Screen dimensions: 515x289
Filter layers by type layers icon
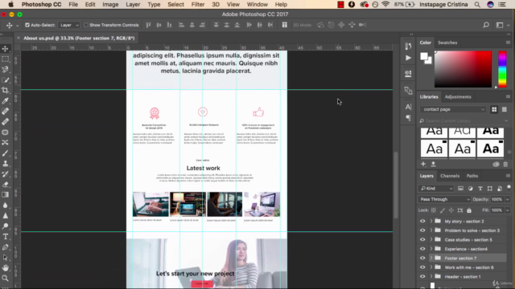(480, 189)
